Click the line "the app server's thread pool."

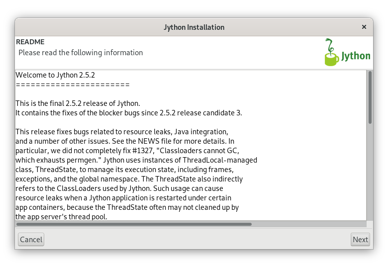pos(61,216)
